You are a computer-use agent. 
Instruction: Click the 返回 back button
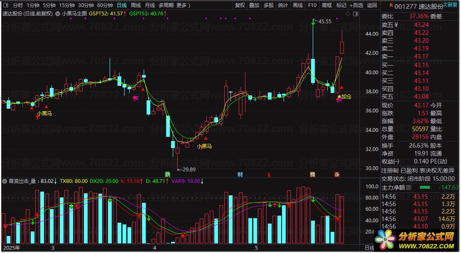372,5
